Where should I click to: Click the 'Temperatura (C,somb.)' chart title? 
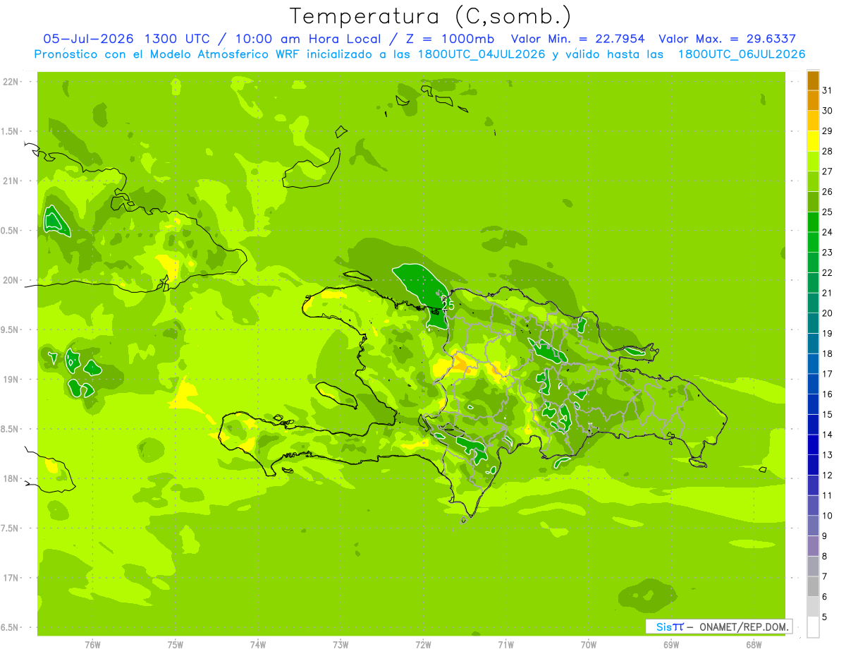coord(431,16)
